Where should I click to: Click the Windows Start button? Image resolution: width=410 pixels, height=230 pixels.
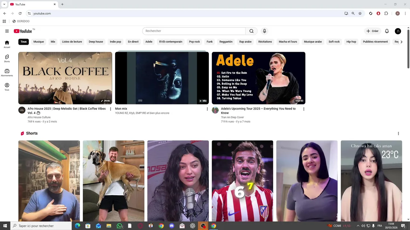[5, 226]
